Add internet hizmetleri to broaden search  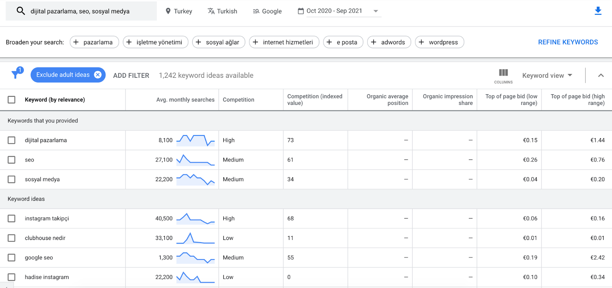click(x=284, y=42)
